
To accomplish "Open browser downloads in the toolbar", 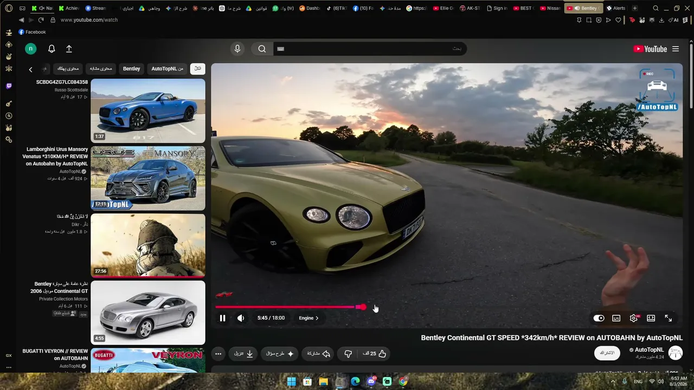I will tap(661, 20).
